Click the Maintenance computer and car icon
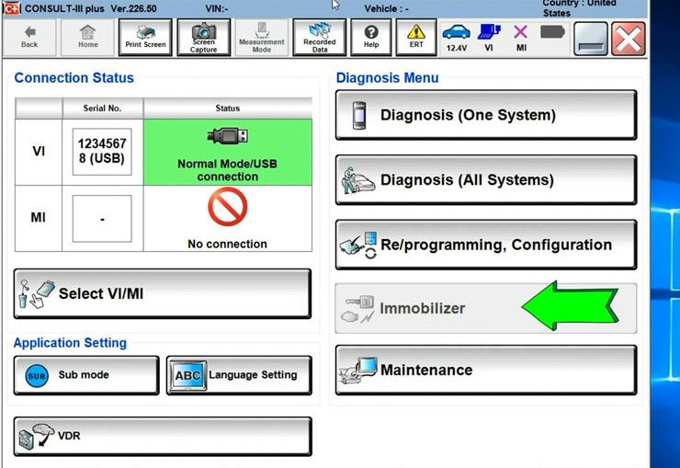Screen dimensions: 680x468 pos(357,371)
